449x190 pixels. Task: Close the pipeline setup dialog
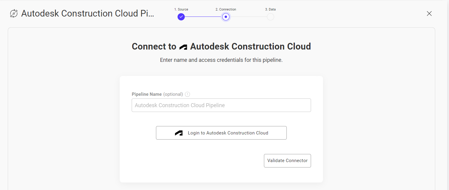429,14
